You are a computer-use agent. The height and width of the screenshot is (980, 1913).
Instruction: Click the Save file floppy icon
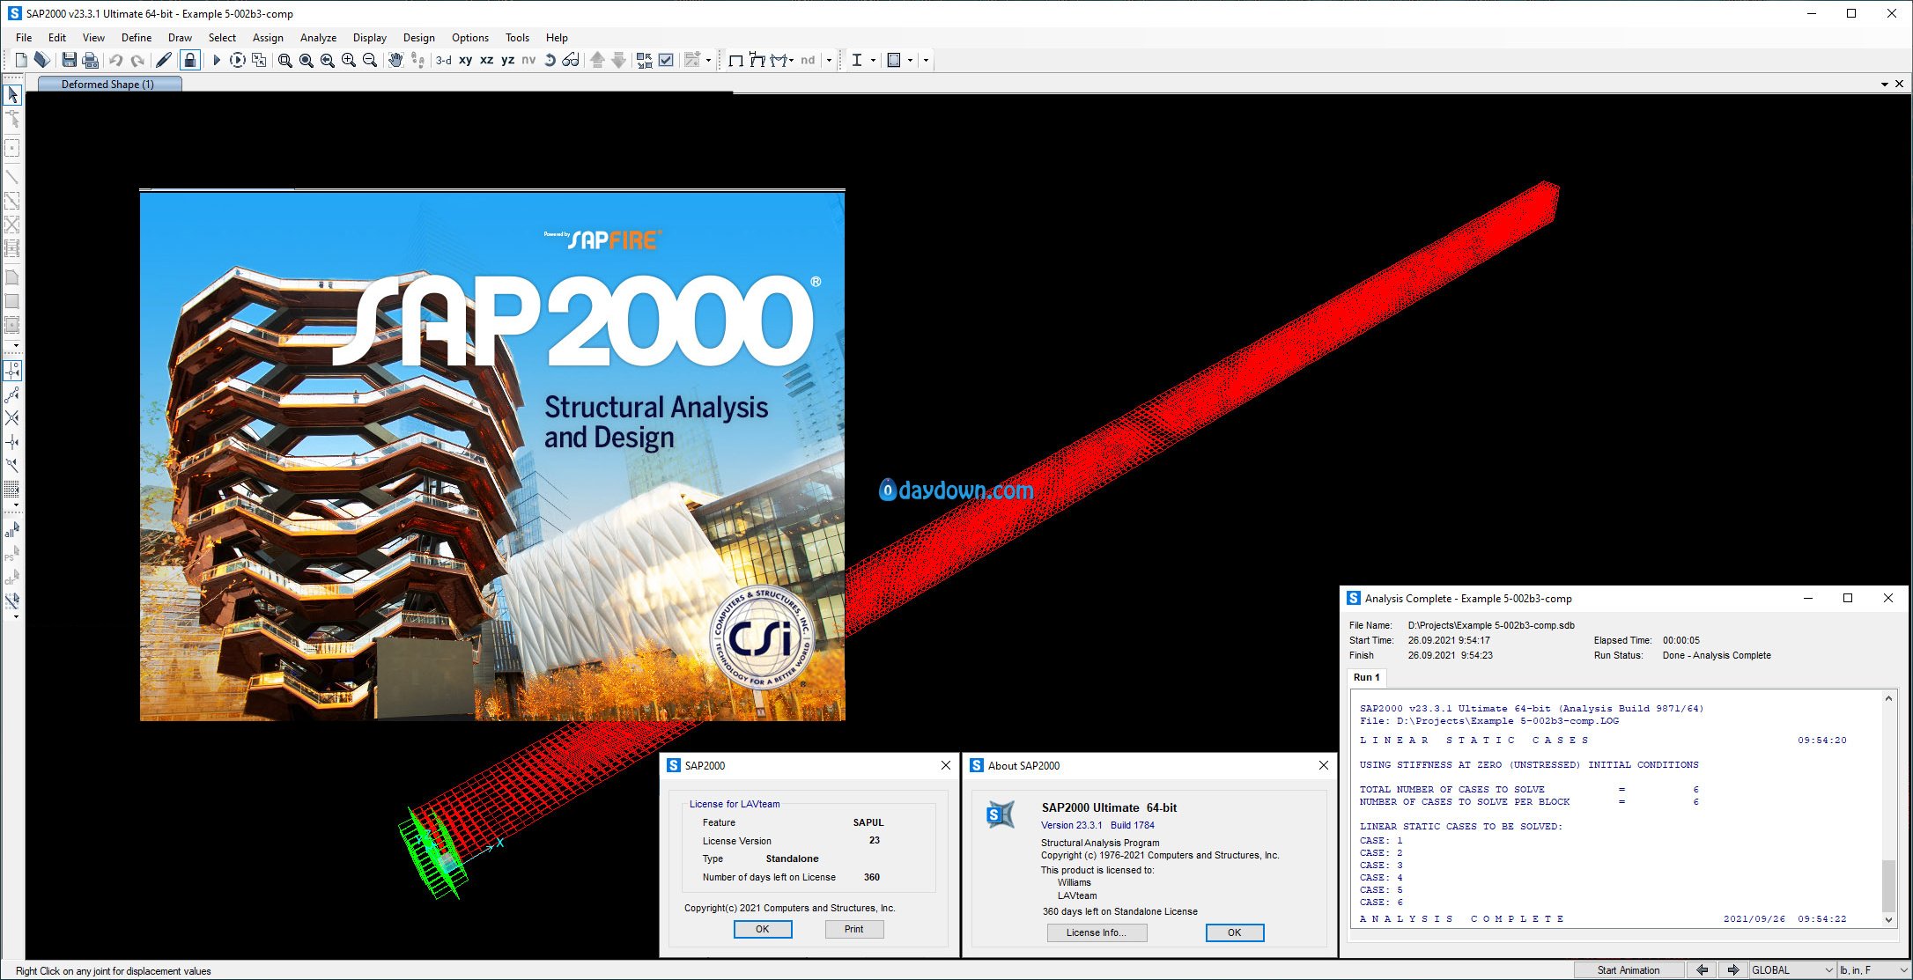[69, 60]
